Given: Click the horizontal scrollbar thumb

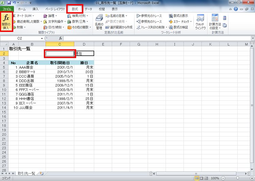Looking at the screenshot, I should click(x=196, y=174).
